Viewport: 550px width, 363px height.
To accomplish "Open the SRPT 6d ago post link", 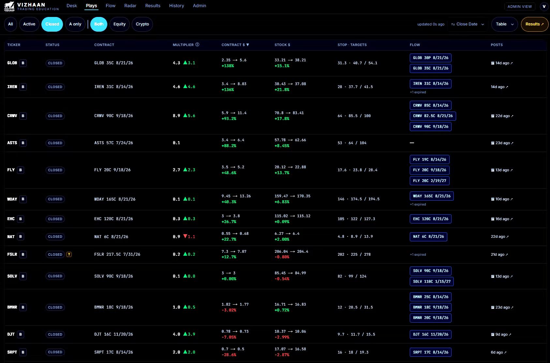I will pos(499,352).
